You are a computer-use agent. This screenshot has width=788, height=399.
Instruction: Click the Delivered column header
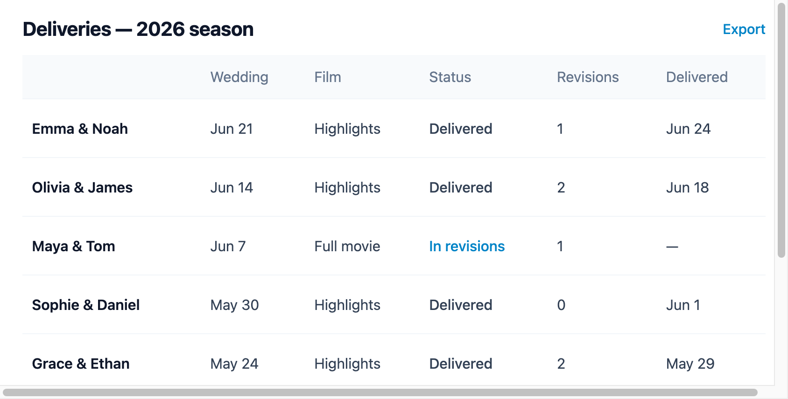click(x=697, y=77)
